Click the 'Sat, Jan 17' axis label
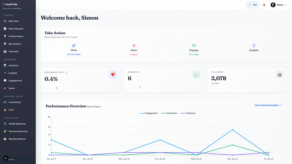This screenshot has height=164, width=292. tap(51, 159)
